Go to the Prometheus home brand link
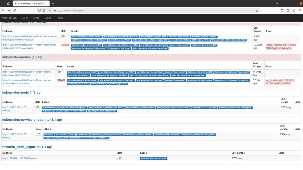Image resolution: width=303 pixels, height=170 pixels. pos(9,18)
